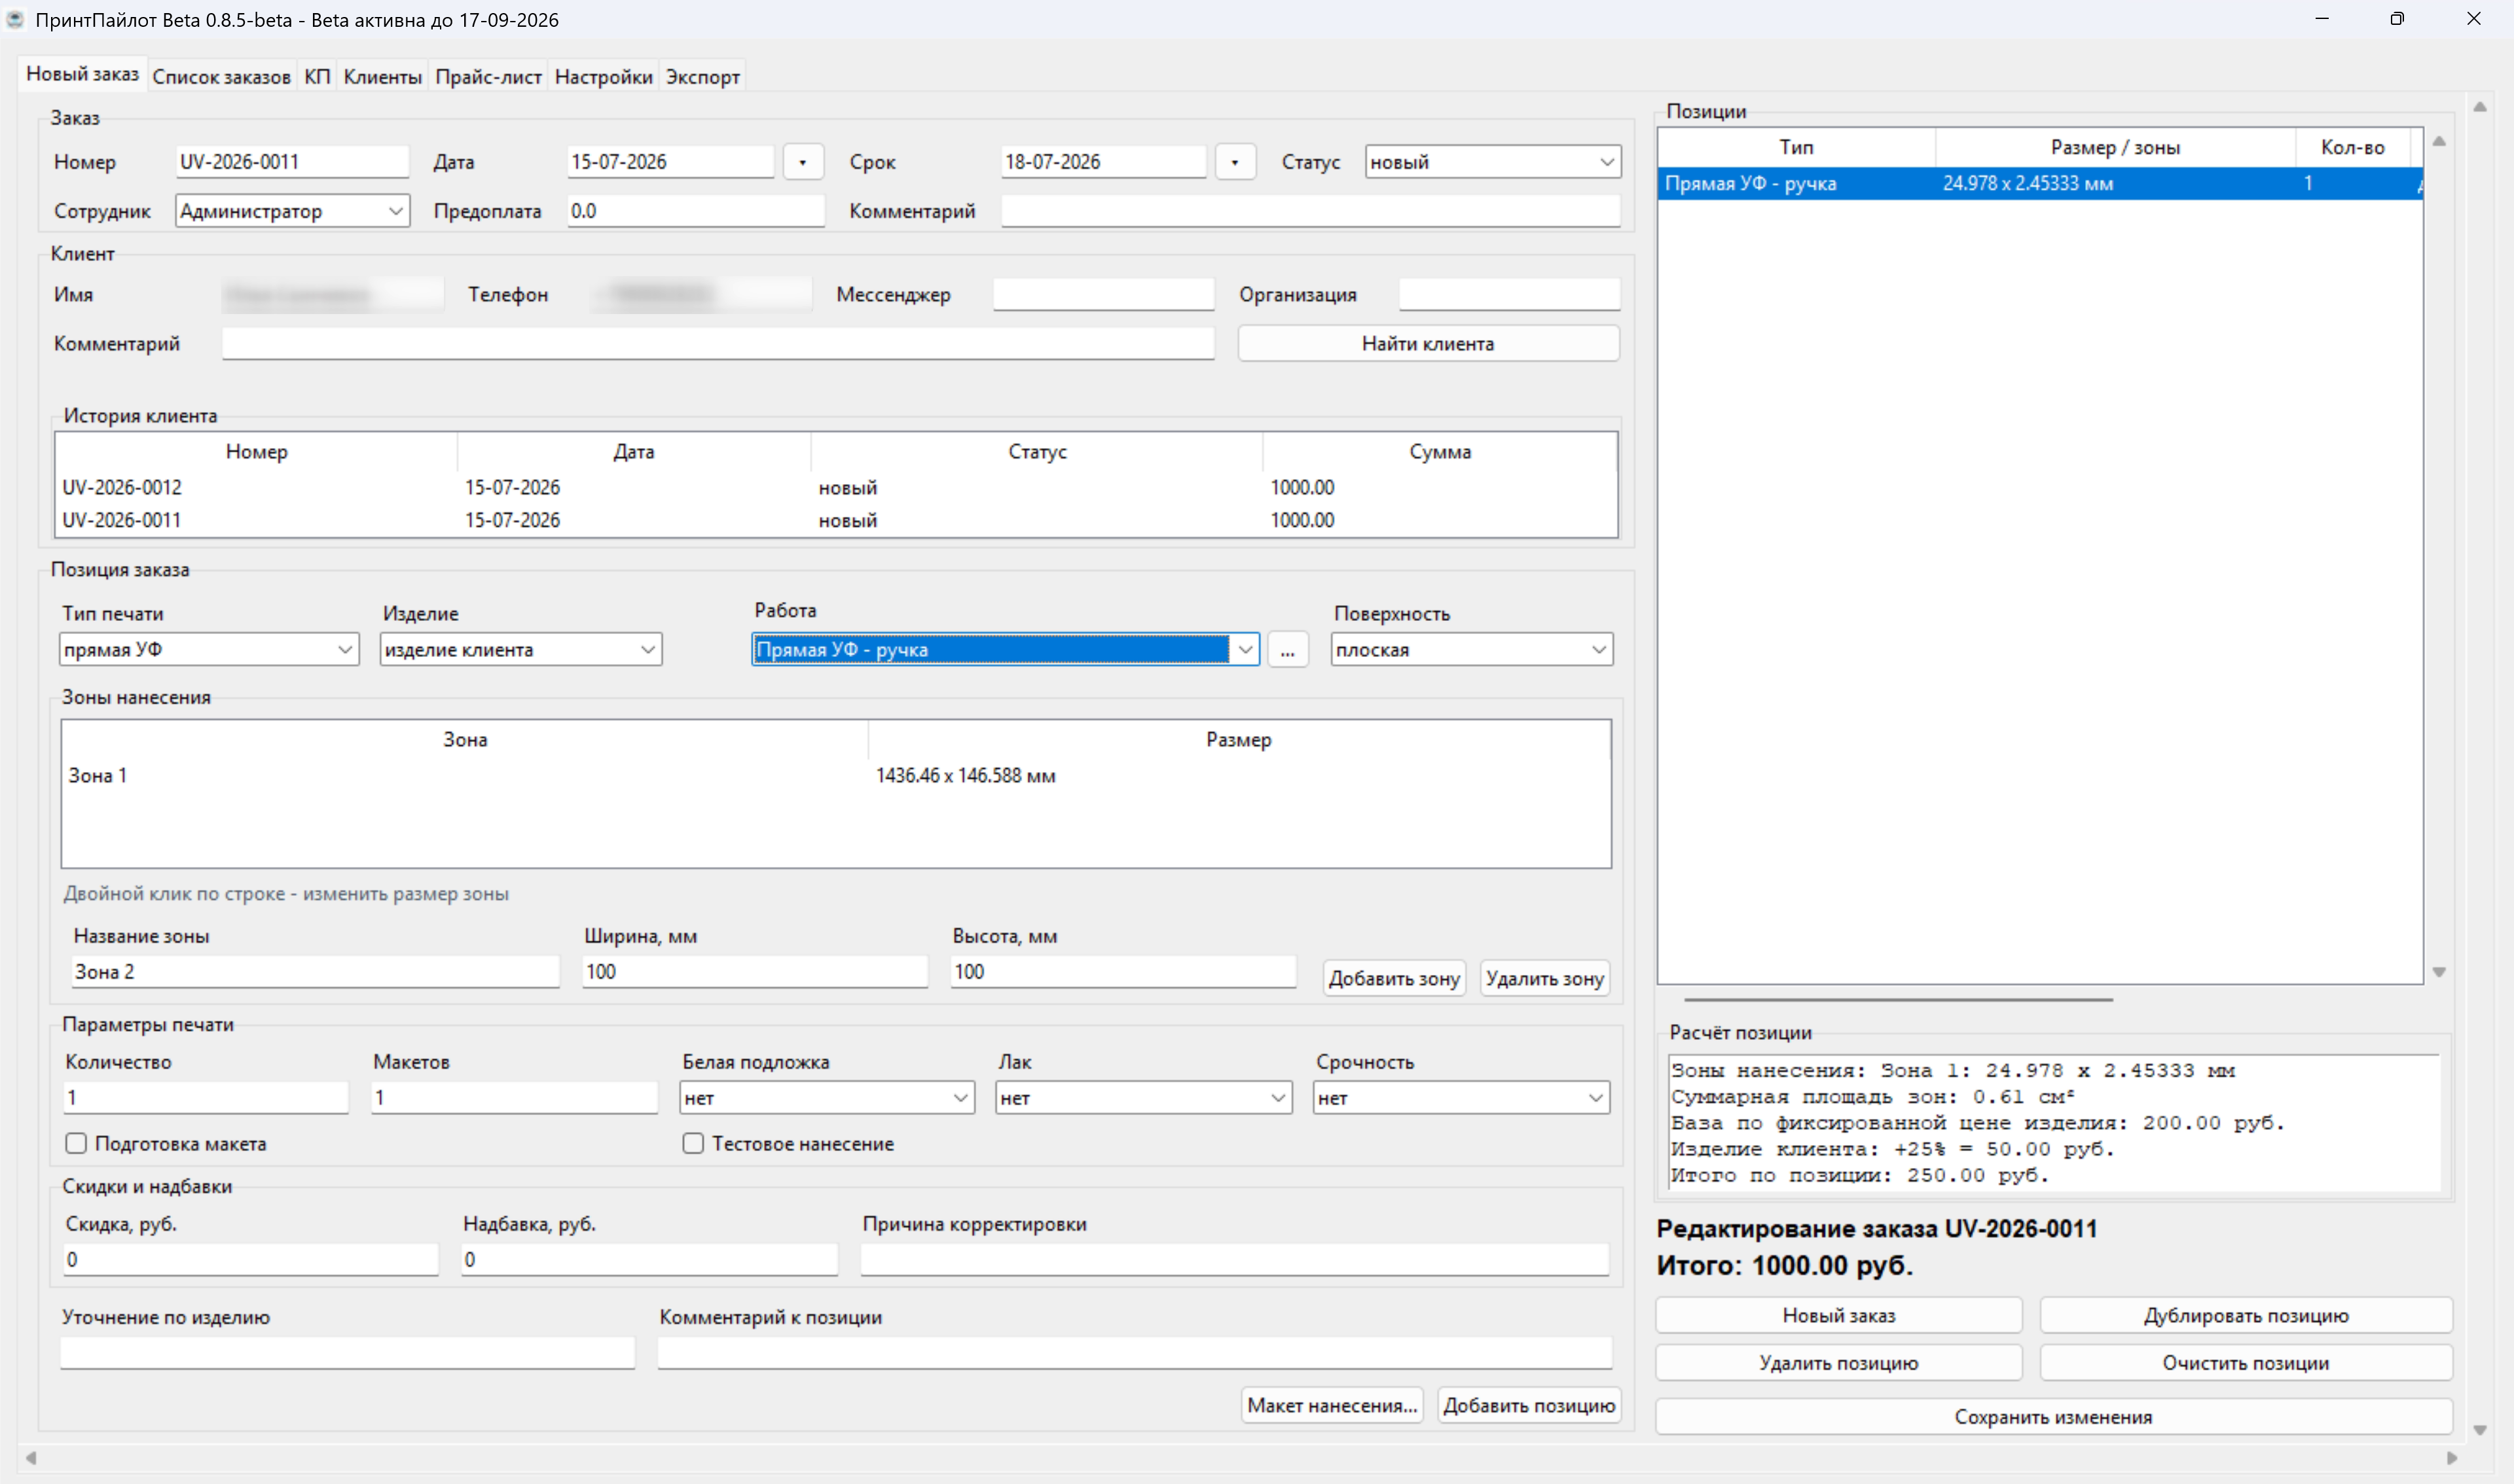Click the horizontal scrollbar under the Позиции table
2514x1484 pixels.
pyautogui.click(x=1898, y=999)
